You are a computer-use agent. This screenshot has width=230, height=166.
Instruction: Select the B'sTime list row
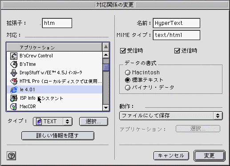[54, 64]
